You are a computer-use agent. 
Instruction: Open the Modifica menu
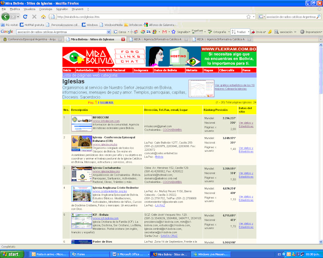[15, 9]
